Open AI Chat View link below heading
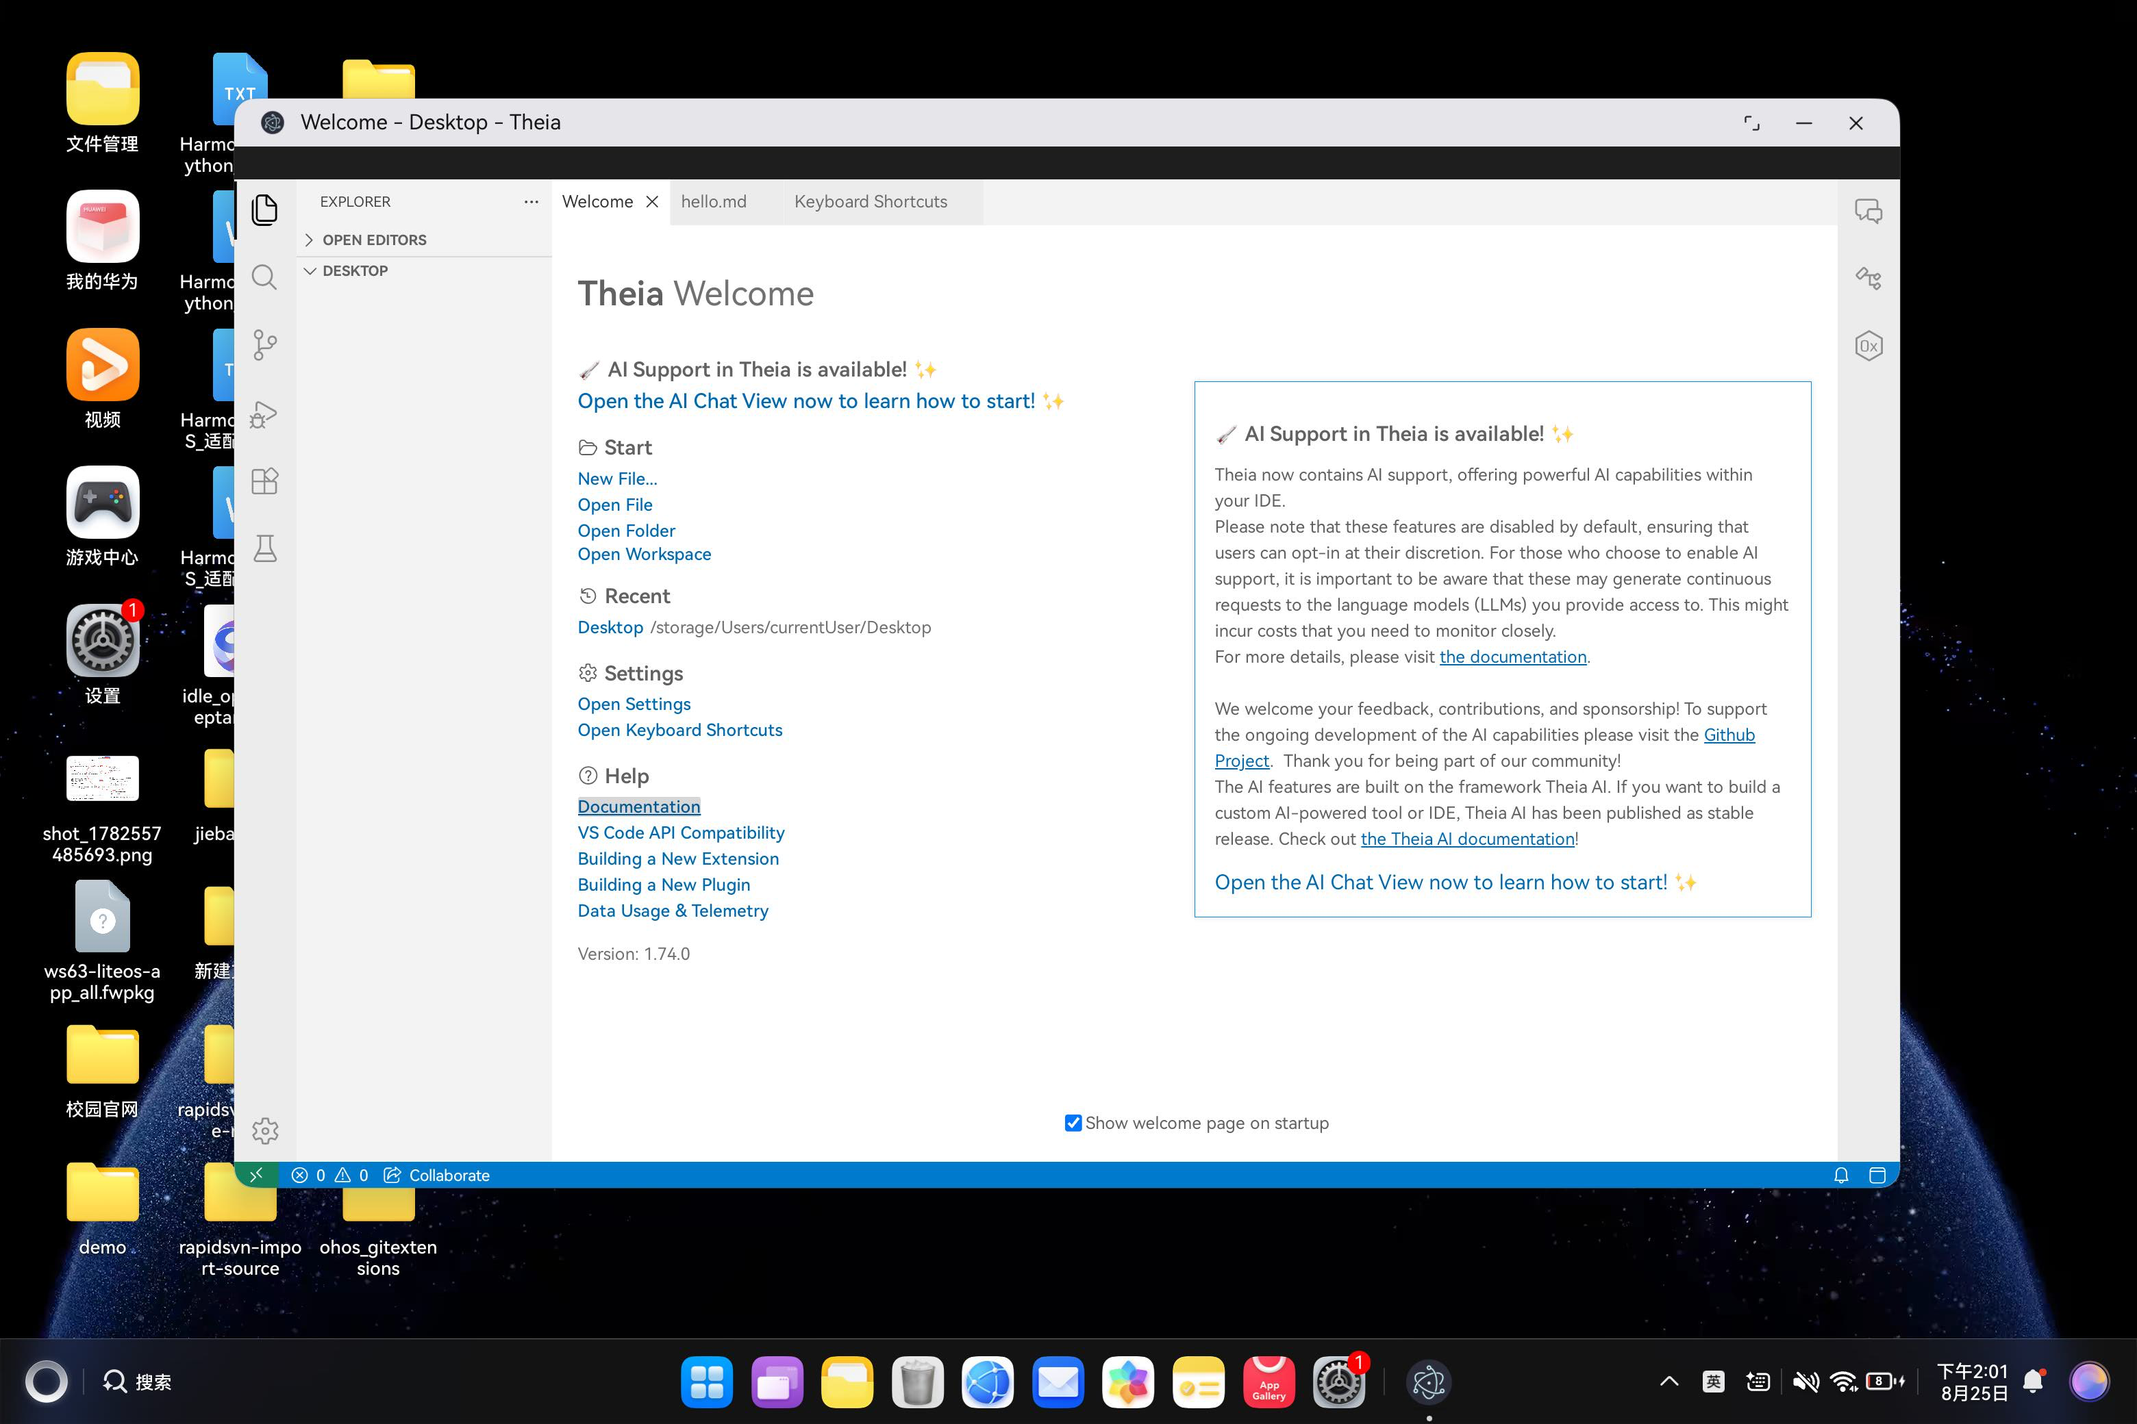This screenshot has height=1424, width=2137. [821, 401]
